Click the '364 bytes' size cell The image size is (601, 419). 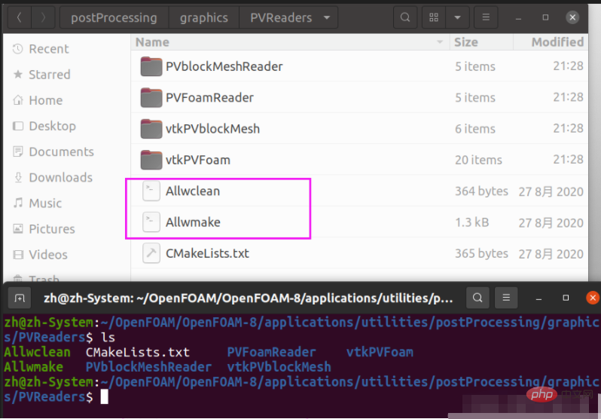pyautogui.click(x=481, y=191)
